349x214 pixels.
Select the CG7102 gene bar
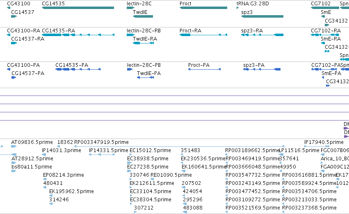coord(325,8)
